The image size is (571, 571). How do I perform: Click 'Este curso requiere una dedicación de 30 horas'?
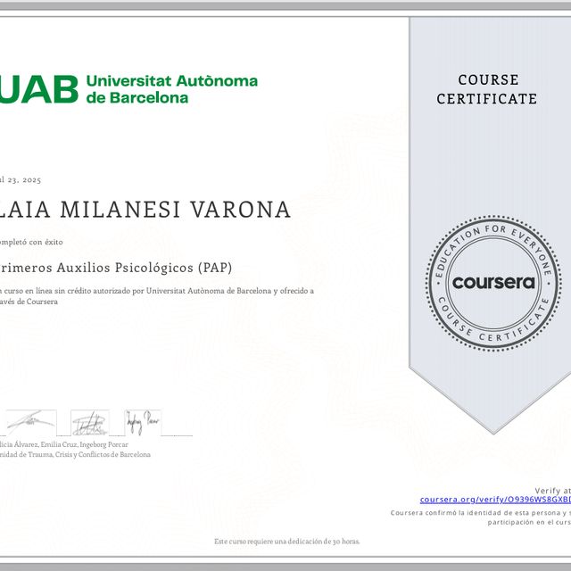[x=286, y=542]
